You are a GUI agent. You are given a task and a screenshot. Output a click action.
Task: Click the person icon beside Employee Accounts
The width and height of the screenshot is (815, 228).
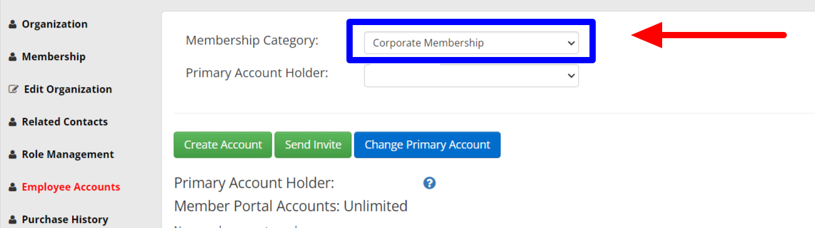pyautogui.click(x=13, y=187)
